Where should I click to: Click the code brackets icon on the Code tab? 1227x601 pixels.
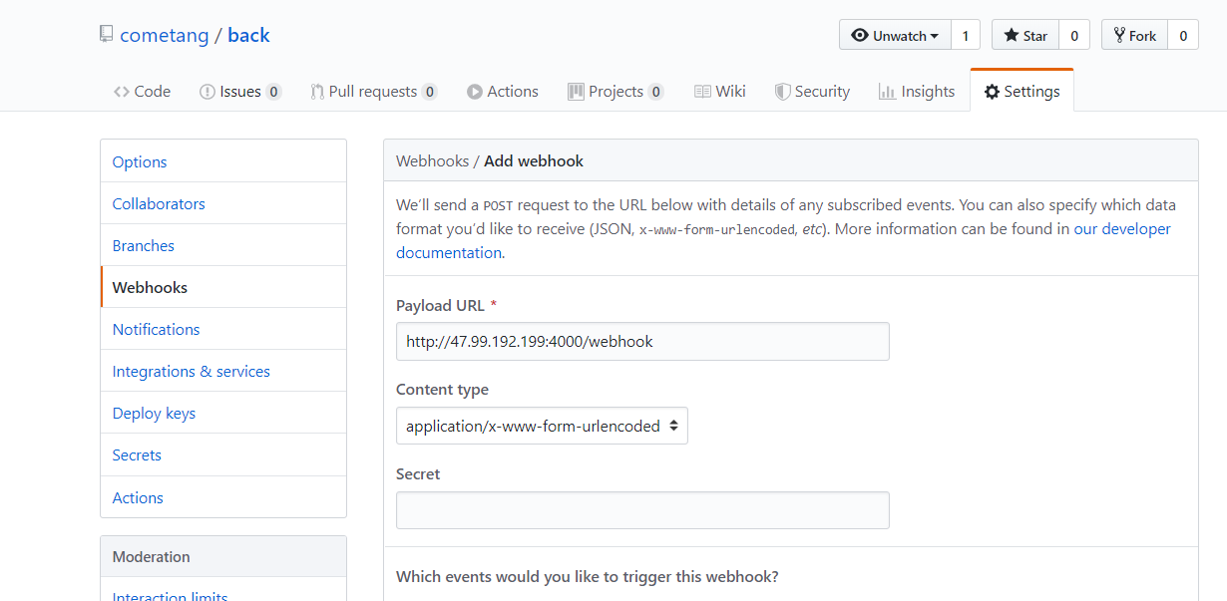tap(122, 92)
